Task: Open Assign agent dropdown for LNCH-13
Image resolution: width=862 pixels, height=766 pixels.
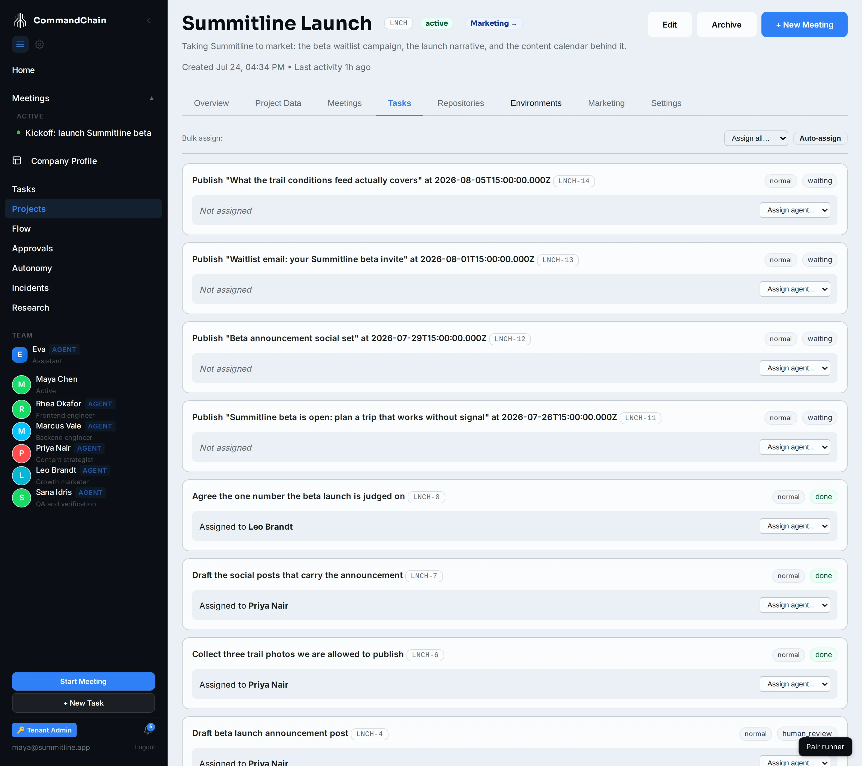Action: (x=795, y=289)
